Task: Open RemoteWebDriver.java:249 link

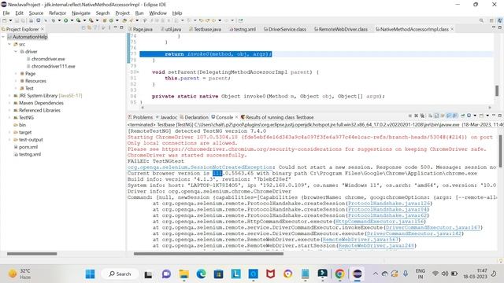Action: pyautogui.click(x=376, y=246)
